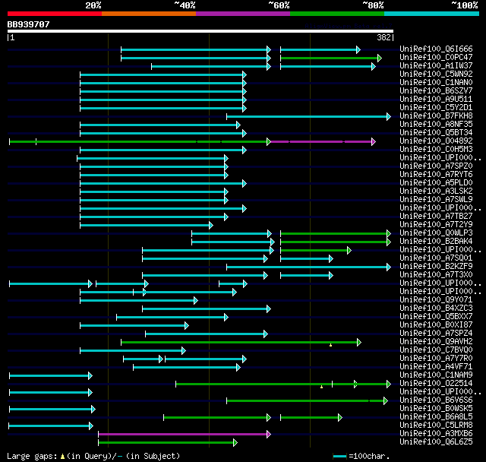
Task: Click the UniRef100_Q9AVH2 label
Action: (436, 342)
